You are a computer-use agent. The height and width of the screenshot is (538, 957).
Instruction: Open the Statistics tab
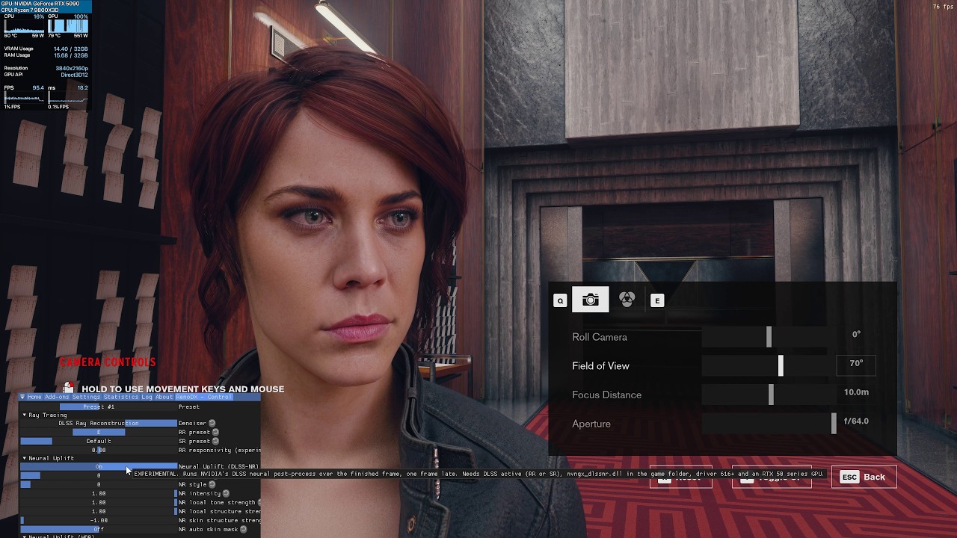tap(121, 397)
